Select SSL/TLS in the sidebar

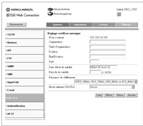[x=24, y=98]
